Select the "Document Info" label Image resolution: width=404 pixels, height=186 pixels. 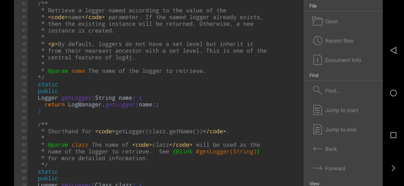tap(343, 60)
